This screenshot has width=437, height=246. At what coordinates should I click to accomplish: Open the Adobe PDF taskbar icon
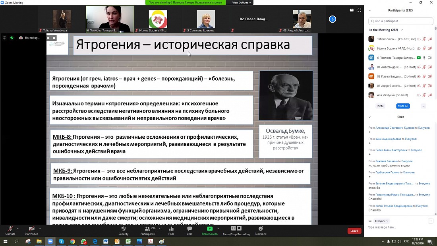click(x=151, y=242)
